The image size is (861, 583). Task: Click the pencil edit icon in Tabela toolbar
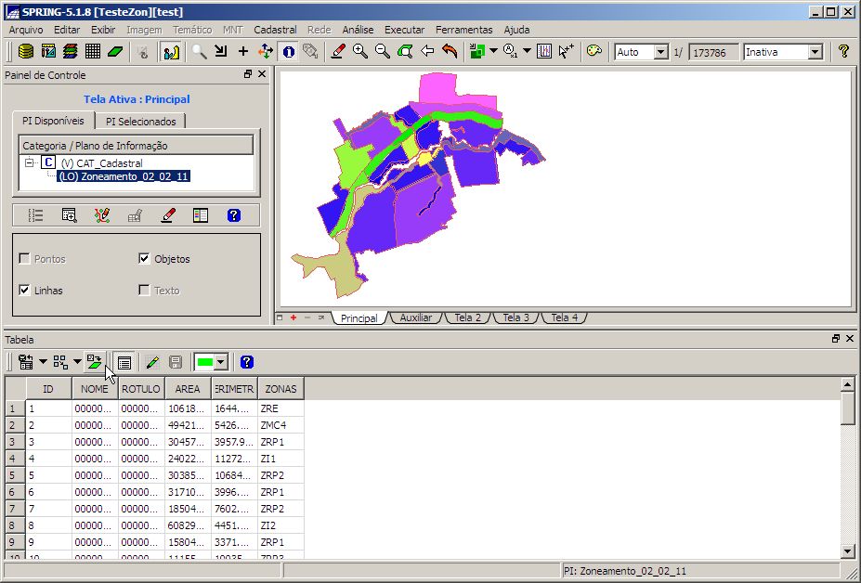coord(152,362)
